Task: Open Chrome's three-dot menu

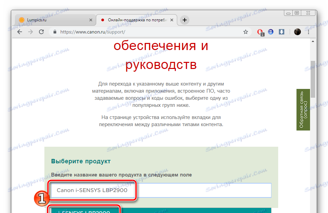Action: point(308,32)
